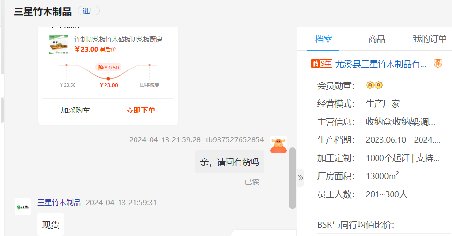Click the chat header title 三星竹木制品
Viewport: 452px width, 236px height.
[43, 12]
